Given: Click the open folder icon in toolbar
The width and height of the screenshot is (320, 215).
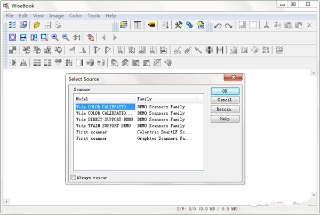Looking at the screenshot, I should point(37,25).
